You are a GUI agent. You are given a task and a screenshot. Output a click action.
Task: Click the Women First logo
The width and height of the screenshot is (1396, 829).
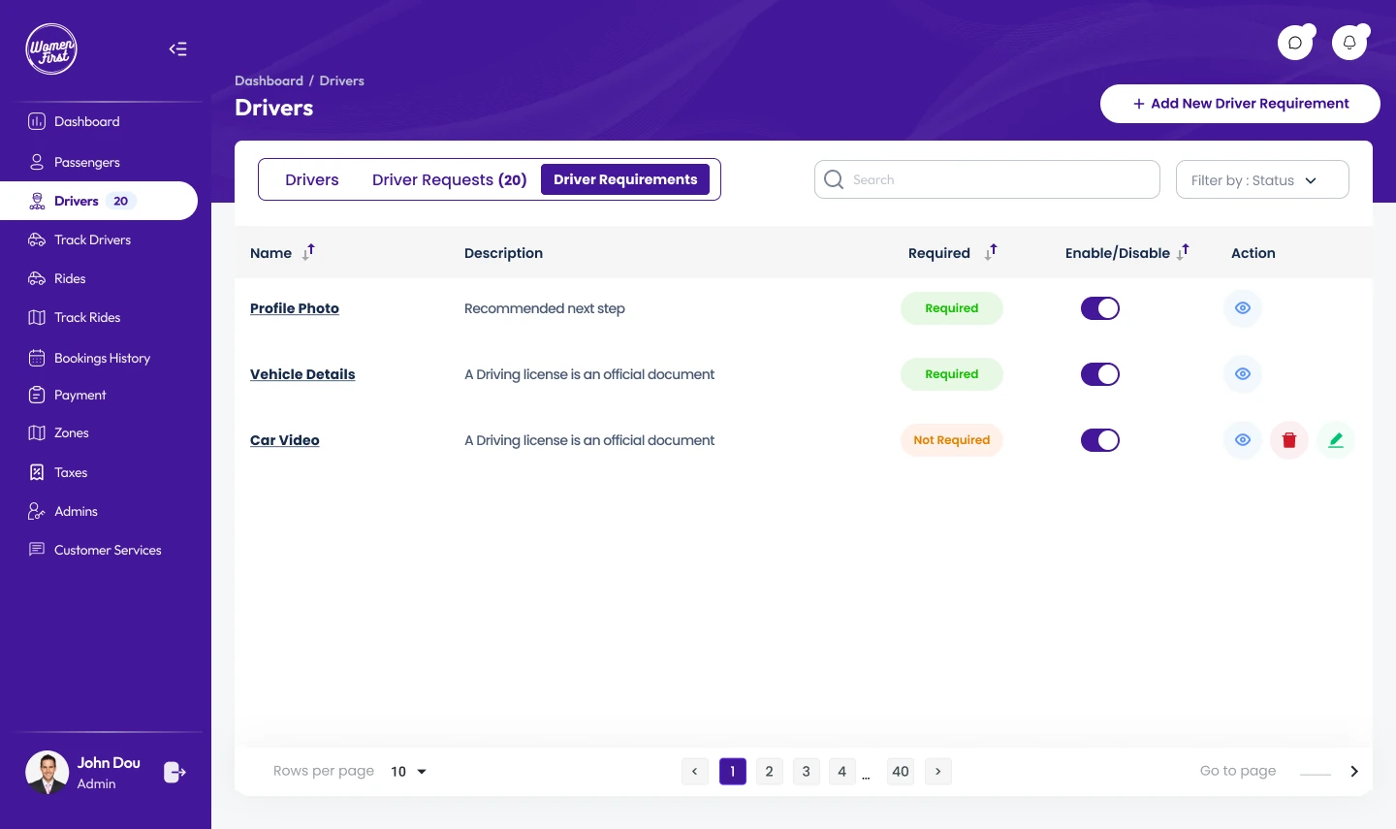(51, 49)
